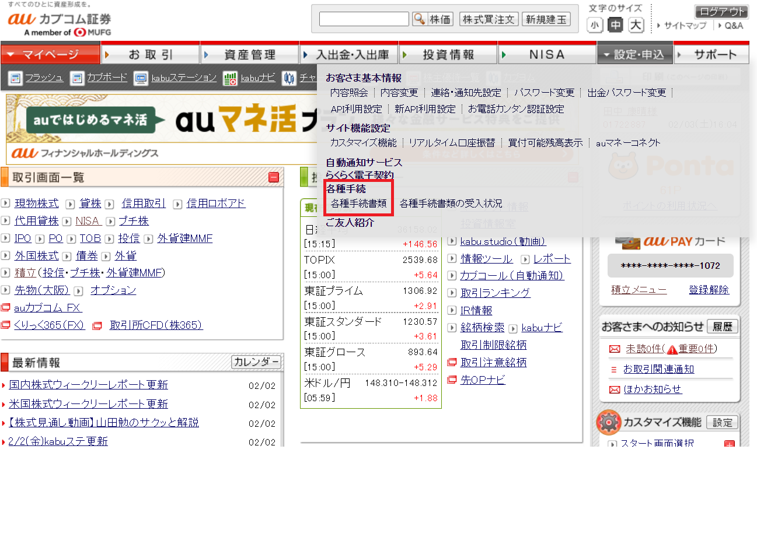
Task: Click the new-window icon beside auカブコム FX
Action: click(x=6, y=308)
